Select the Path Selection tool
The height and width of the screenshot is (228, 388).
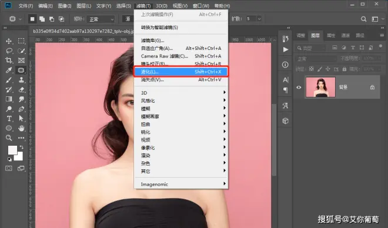click(21, 119)
